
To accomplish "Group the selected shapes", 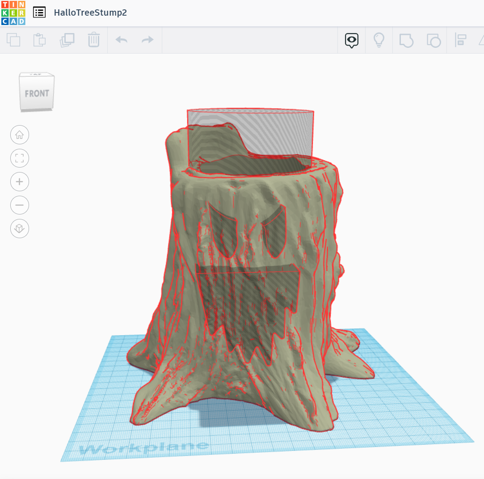I will click(x=406, y=40).
